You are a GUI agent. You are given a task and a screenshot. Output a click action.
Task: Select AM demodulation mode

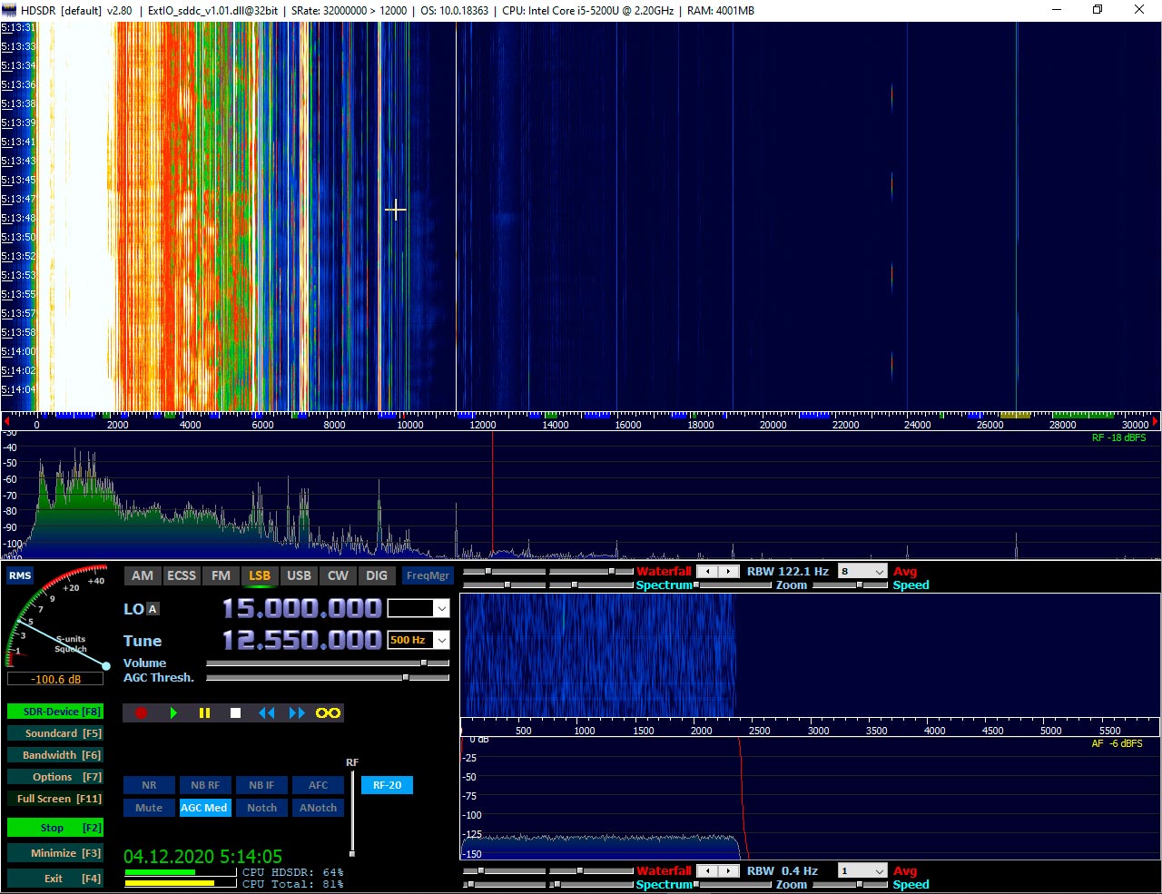click(x=143, y=575)
